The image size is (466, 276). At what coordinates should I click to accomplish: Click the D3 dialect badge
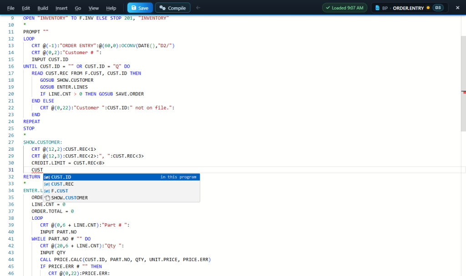[438, 8]
